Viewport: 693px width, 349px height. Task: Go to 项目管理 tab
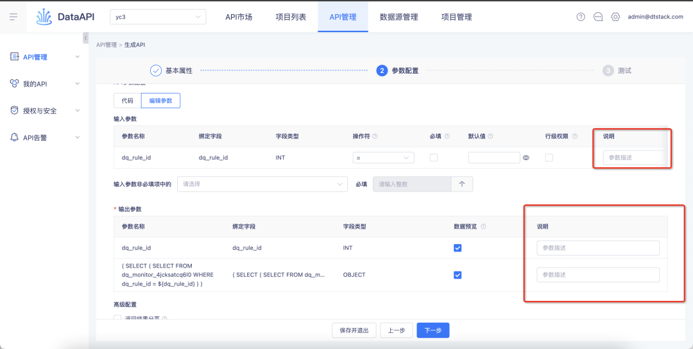coord(457,17)
